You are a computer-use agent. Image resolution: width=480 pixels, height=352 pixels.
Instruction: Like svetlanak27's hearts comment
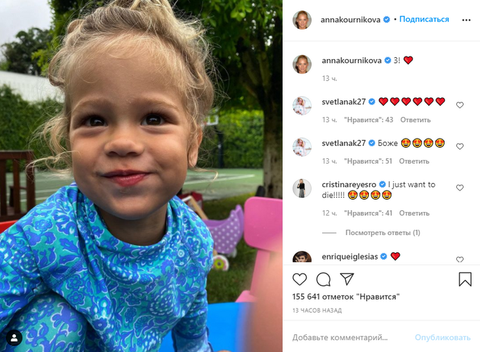click(460, 105)
